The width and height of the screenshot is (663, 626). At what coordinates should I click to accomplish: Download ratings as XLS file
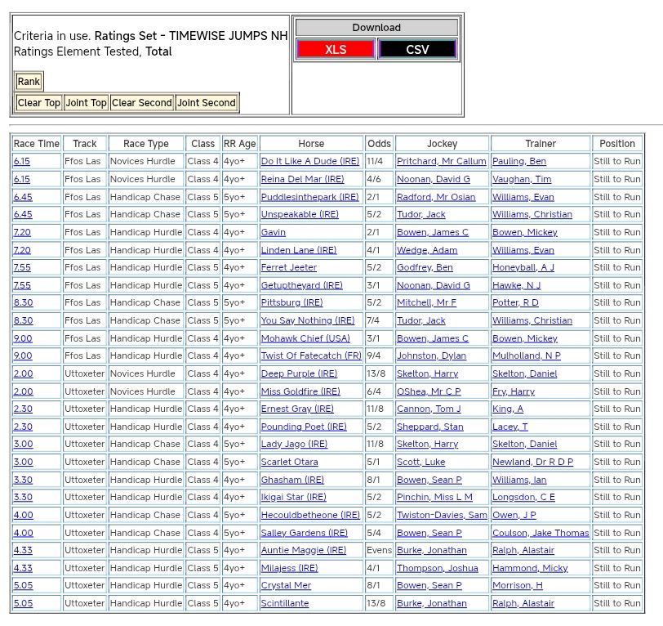(335, 49)
